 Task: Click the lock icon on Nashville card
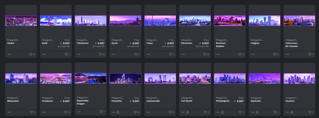pos(257,112)
